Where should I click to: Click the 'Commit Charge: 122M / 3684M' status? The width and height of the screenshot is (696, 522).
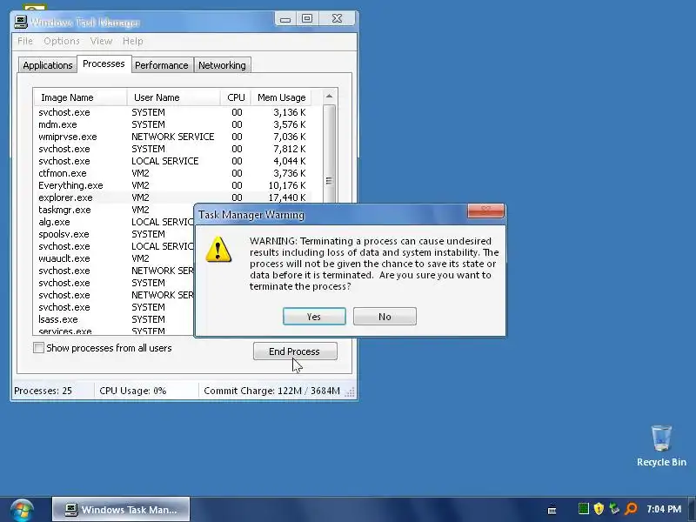271,391
